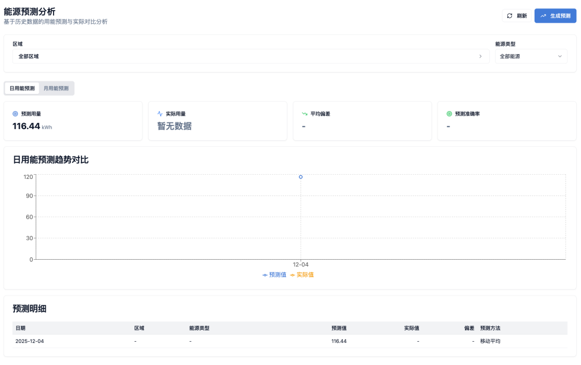
Task: Click the trend-line icon on 生成预测 button
Action: tap(543, 16)
